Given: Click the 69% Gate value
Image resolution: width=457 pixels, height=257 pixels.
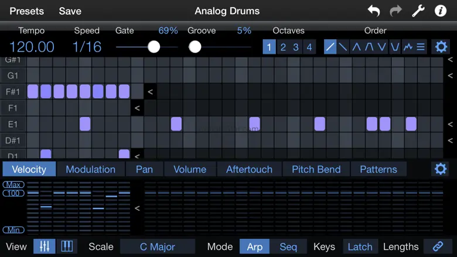Looking at the screenshot, I should coord(168,30).
